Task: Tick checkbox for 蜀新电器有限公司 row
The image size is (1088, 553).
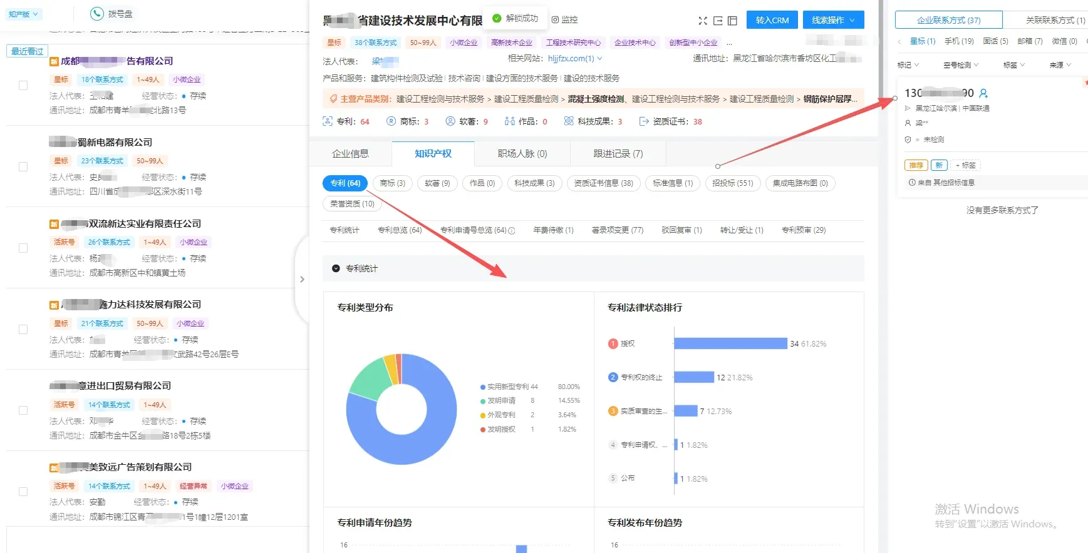Action: 23,167
